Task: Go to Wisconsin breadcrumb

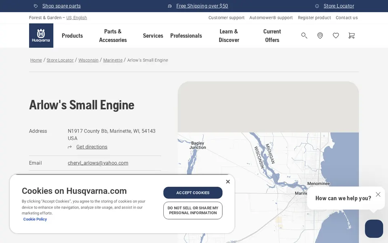Action: tap(89, 60)
